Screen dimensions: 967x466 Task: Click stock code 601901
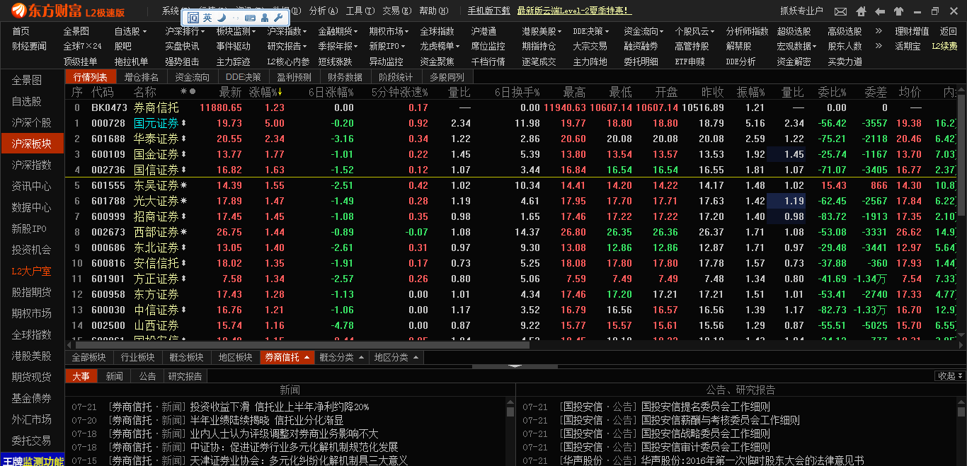pyautogui.click(x=108, y=279)
